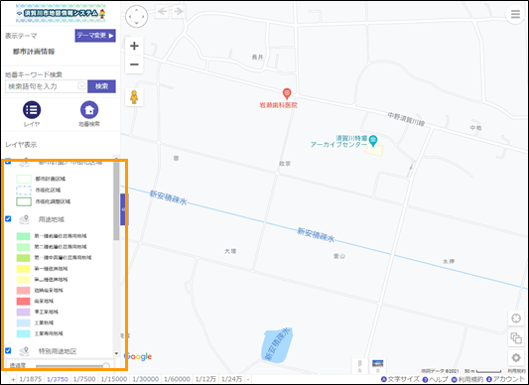Open the map settings gear icon
The image size is (529, 385).
click(516, 357)
